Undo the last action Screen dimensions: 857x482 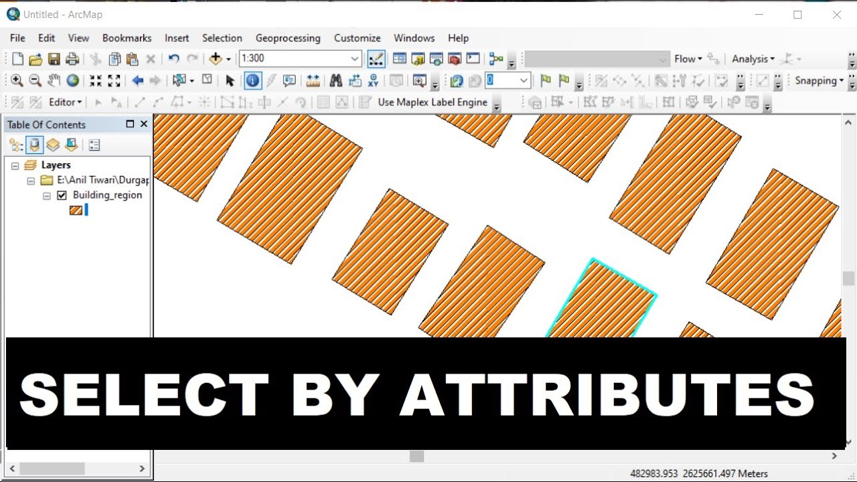click(174, 59)
